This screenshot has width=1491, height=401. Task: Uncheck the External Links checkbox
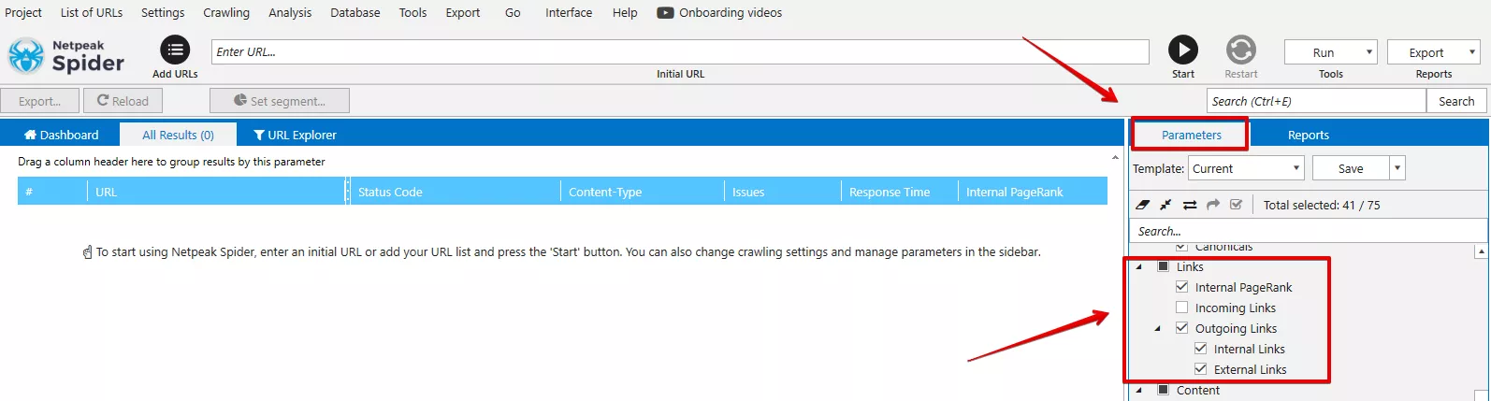point(1200,369)
